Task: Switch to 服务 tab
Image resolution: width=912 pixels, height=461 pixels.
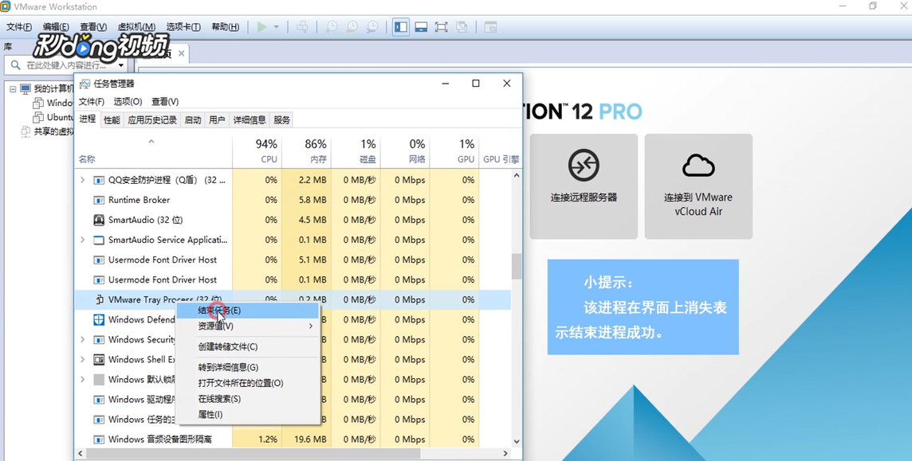Action: tap(281, 120)
